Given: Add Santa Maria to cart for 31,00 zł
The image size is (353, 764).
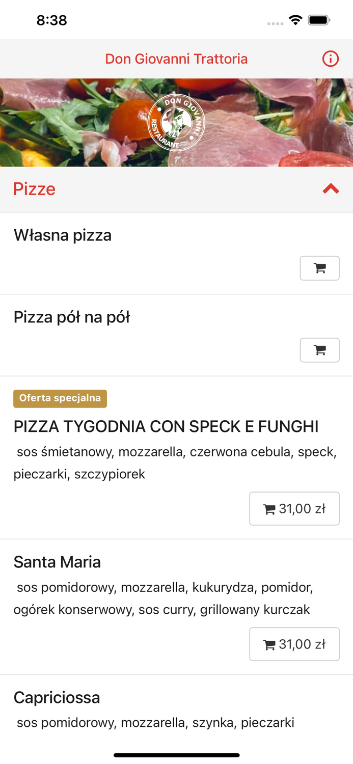Looking at the screenshot, I should 294,644.
